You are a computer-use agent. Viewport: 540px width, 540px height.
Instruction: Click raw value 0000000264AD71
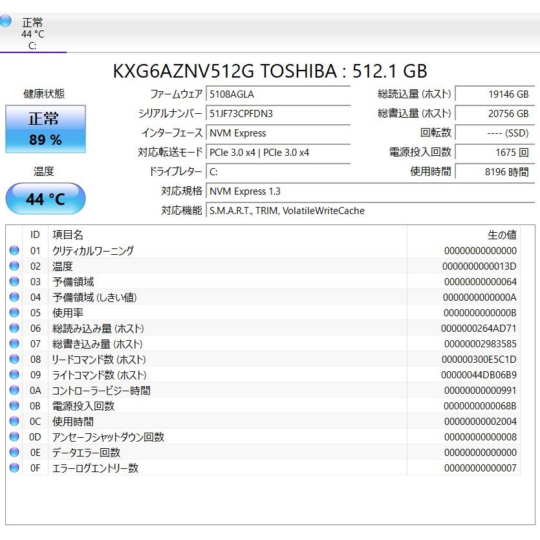pyautogui.click(x=479, y=328)
